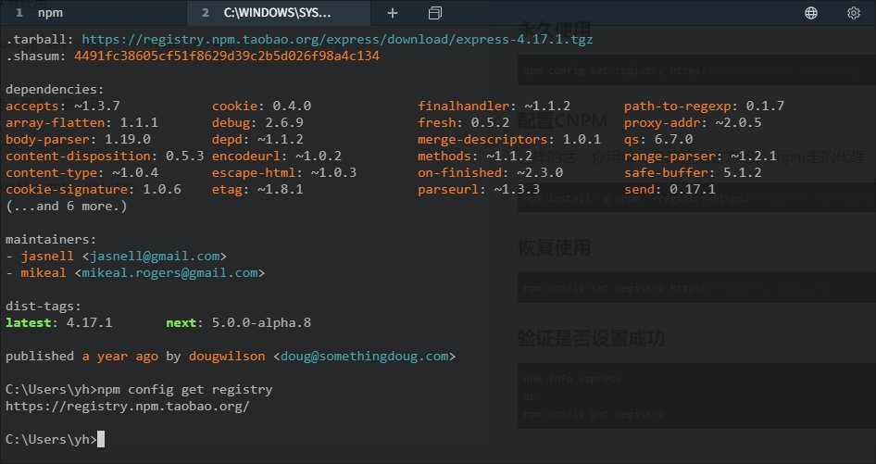Click the 'parseurl' dependency entry

coord(479,190)
